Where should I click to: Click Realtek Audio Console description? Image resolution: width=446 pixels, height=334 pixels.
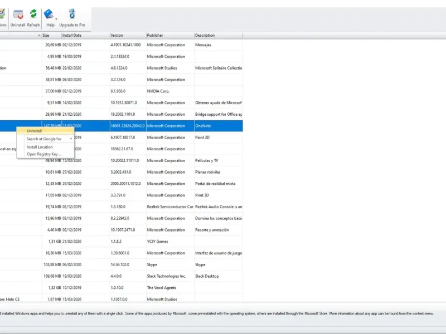(219, 207)
